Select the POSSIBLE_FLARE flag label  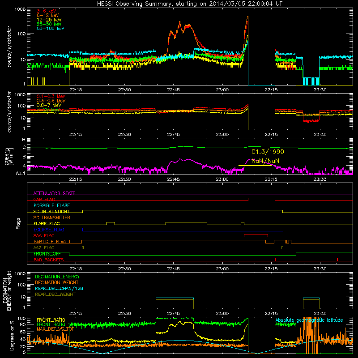click(x=51, y=205)
